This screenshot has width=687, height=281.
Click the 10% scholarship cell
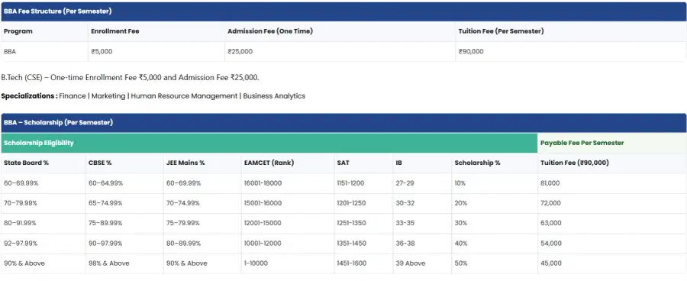click(x=495, y=183)
